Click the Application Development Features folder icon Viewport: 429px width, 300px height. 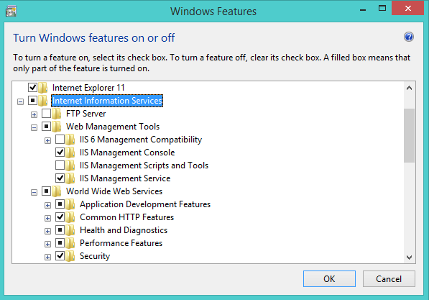click(x=70, y=204)
